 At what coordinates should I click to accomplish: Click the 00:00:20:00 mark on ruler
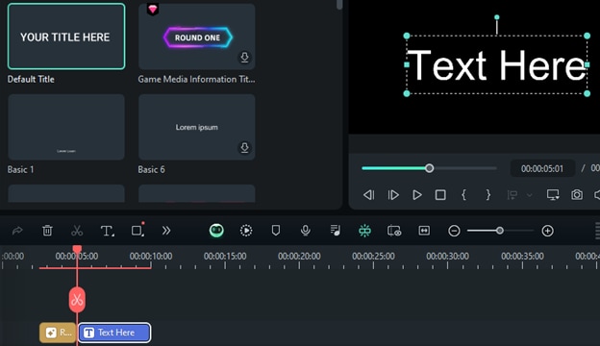(299, 257)
